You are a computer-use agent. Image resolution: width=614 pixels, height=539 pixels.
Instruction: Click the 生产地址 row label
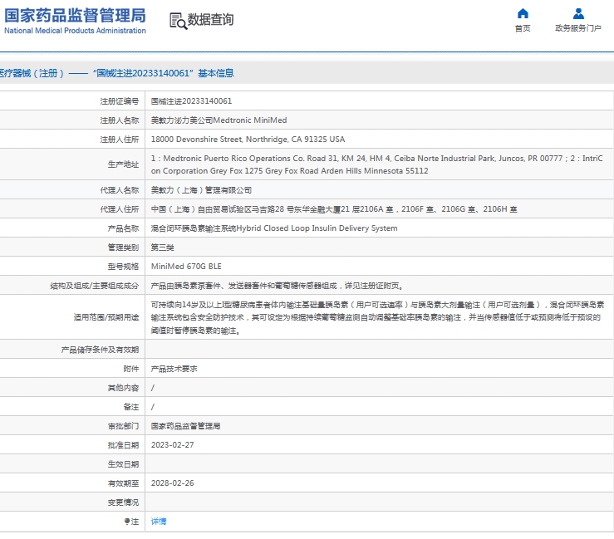(x=123, y=164)
